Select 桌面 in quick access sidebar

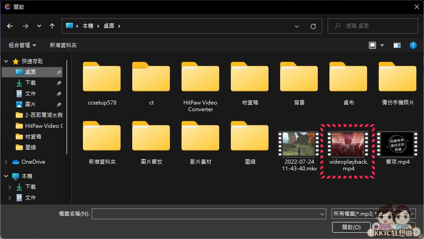point(32,72)
